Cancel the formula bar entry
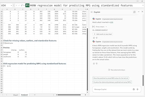 16,5
